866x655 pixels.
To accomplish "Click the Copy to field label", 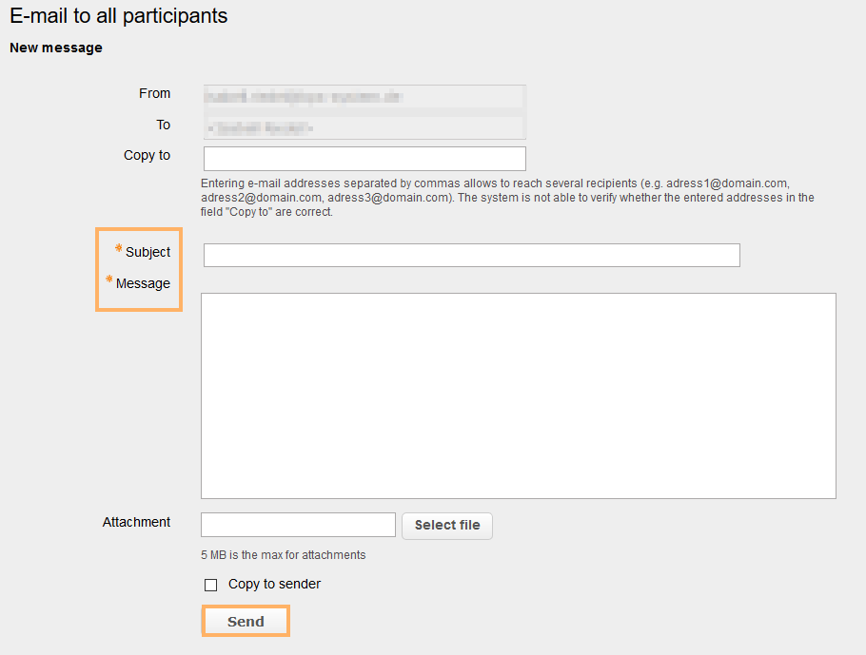I will (147, 155).
